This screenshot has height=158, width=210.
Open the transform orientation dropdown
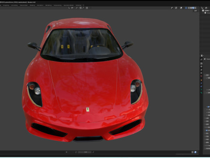coord(73,8)
